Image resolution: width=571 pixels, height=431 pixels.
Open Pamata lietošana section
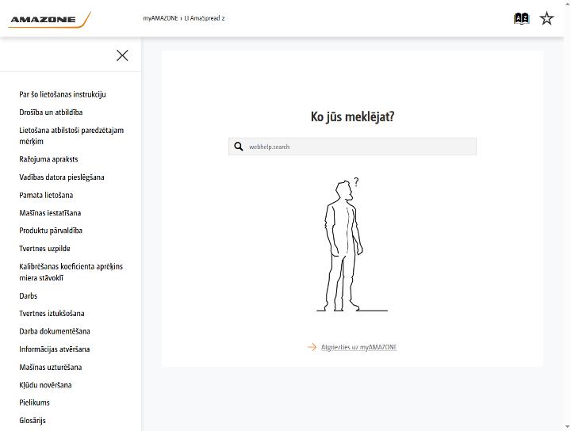click(x=46, y=195)
